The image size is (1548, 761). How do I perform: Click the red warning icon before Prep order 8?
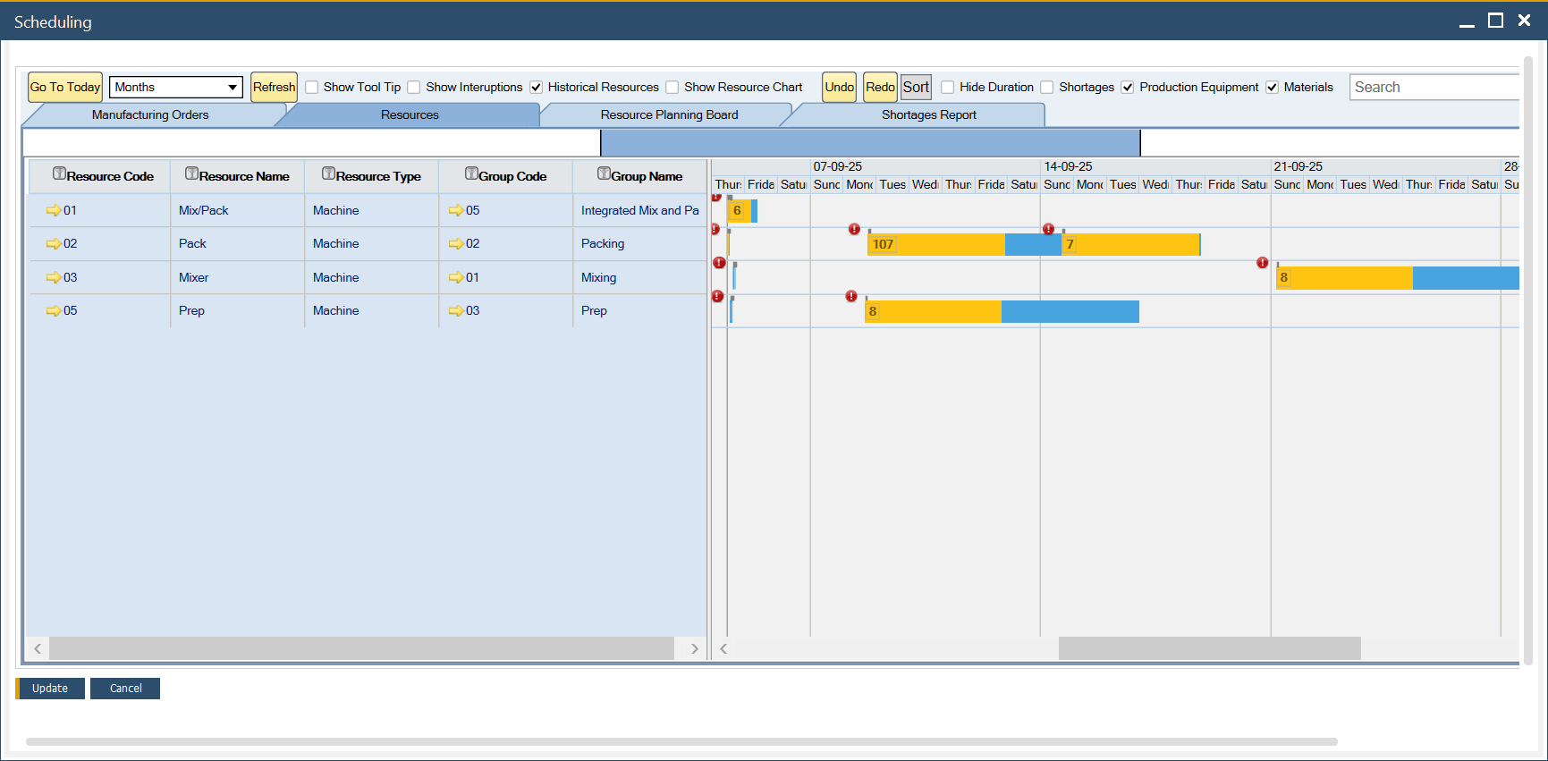coord(851,296)
